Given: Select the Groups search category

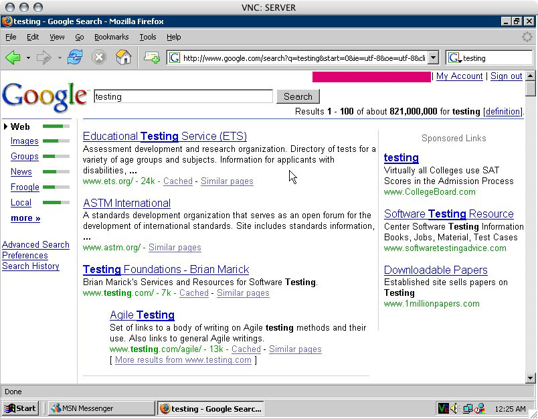Looking at the screenshot, I should tap(24, 157).
